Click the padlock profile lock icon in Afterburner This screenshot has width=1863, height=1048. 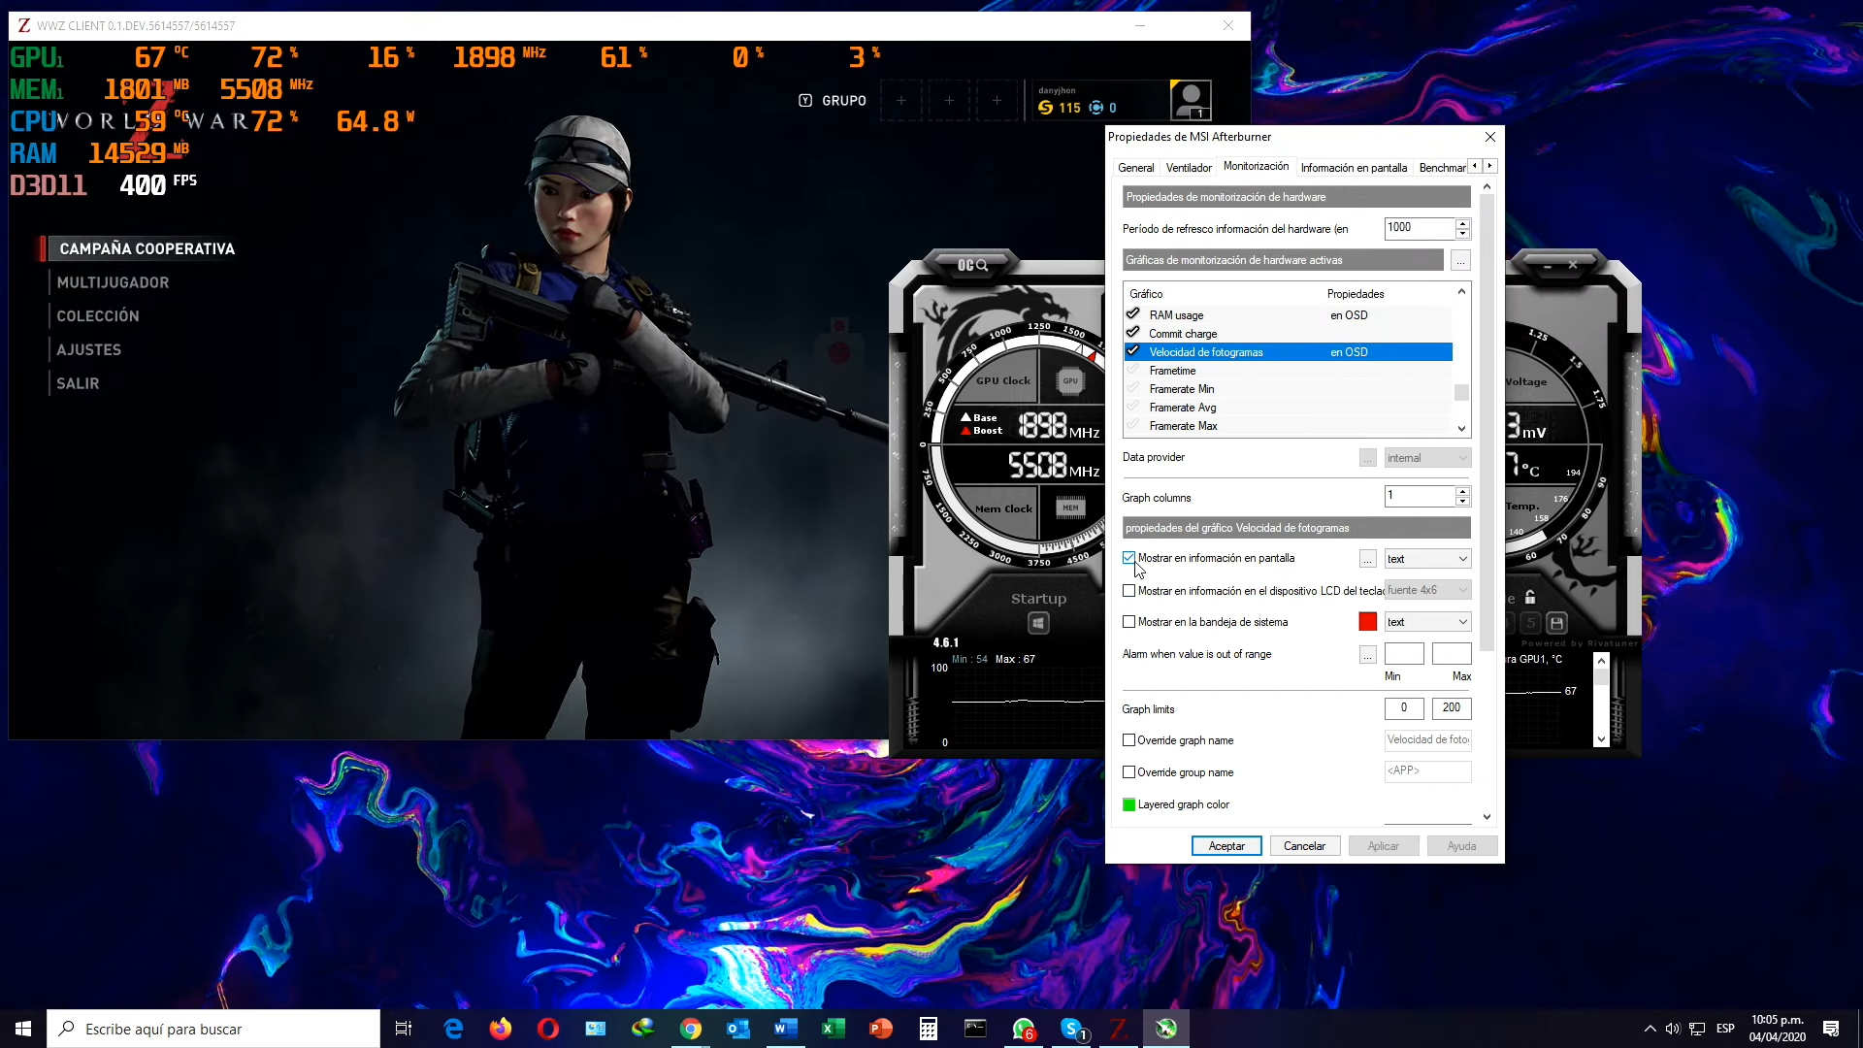click(1530, 597)
